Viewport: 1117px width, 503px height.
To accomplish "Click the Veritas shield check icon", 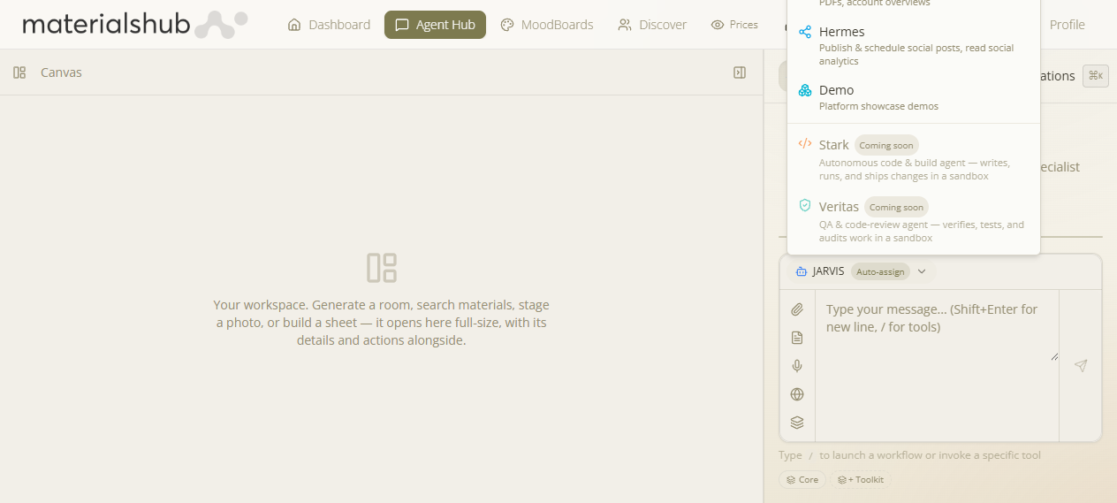I will tap(805, 205).
